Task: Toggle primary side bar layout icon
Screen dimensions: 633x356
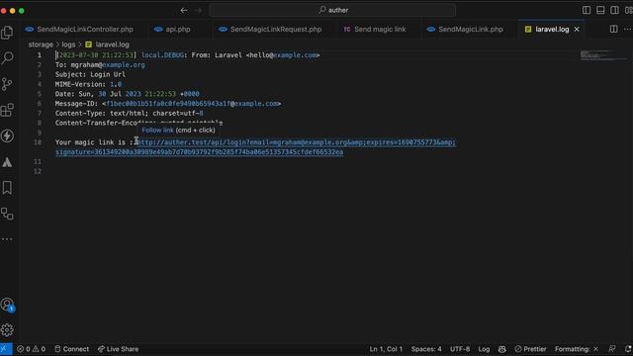Action: tap(587, 10)
